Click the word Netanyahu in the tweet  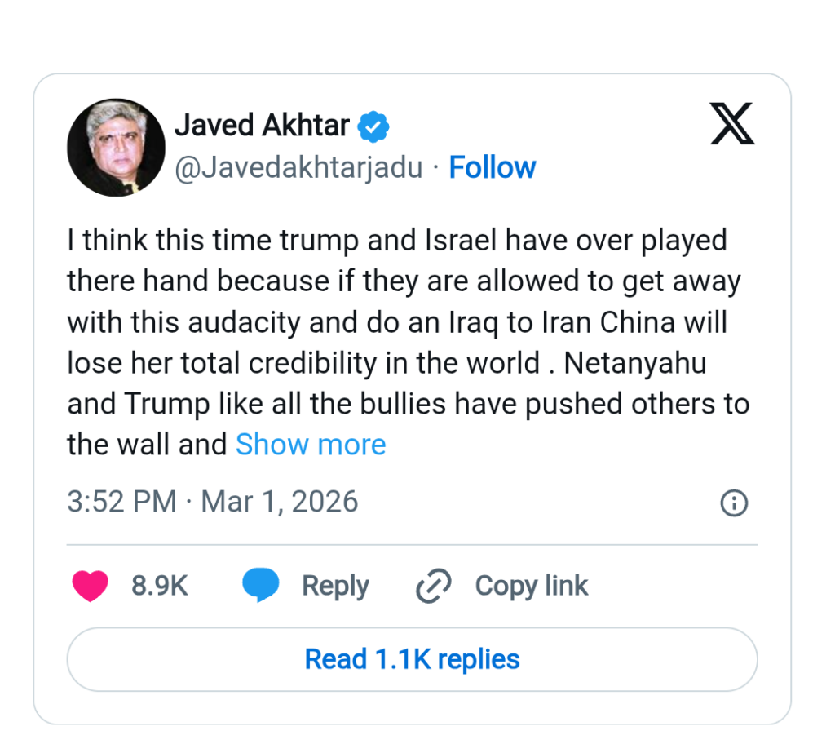tap(634, 363)
